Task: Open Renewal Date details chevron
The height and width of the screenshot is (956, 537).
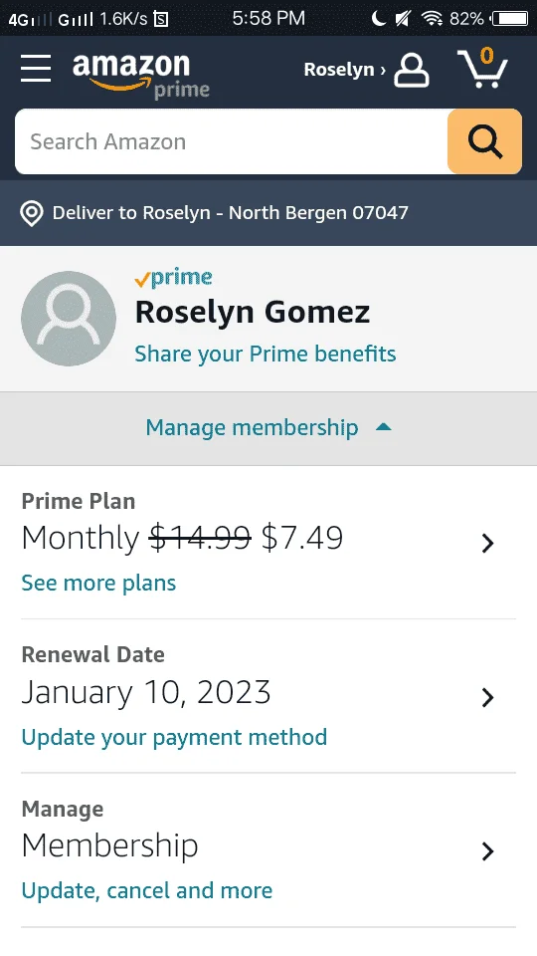Action: (x=487, y=697)
